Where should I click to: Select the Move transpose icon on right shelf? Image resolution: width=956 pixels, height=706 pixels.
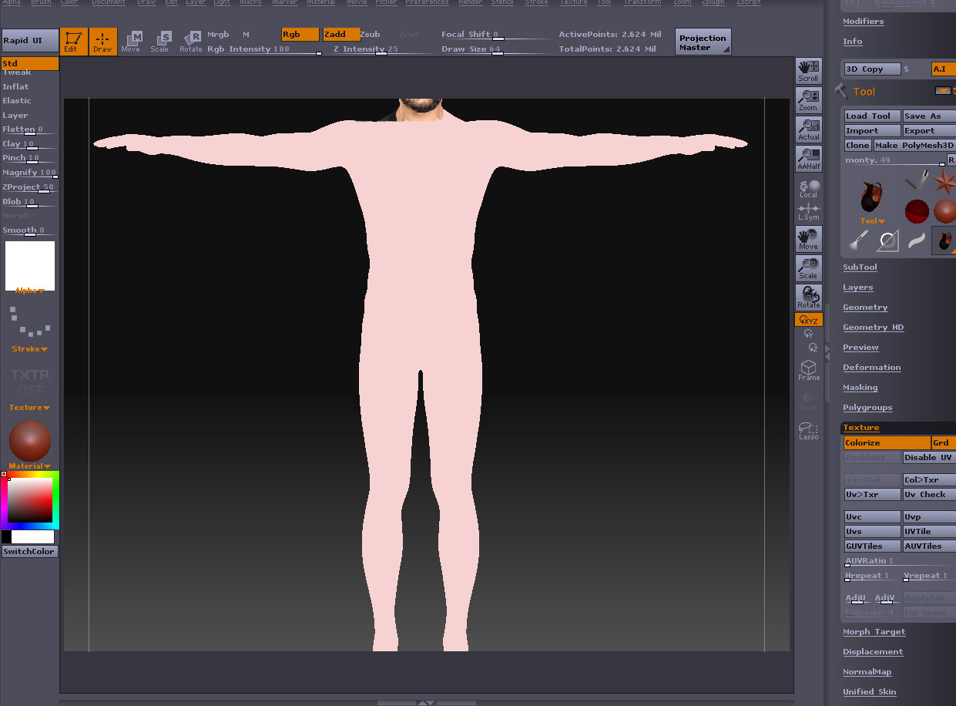pyautogui.click(x=808, y=239)
